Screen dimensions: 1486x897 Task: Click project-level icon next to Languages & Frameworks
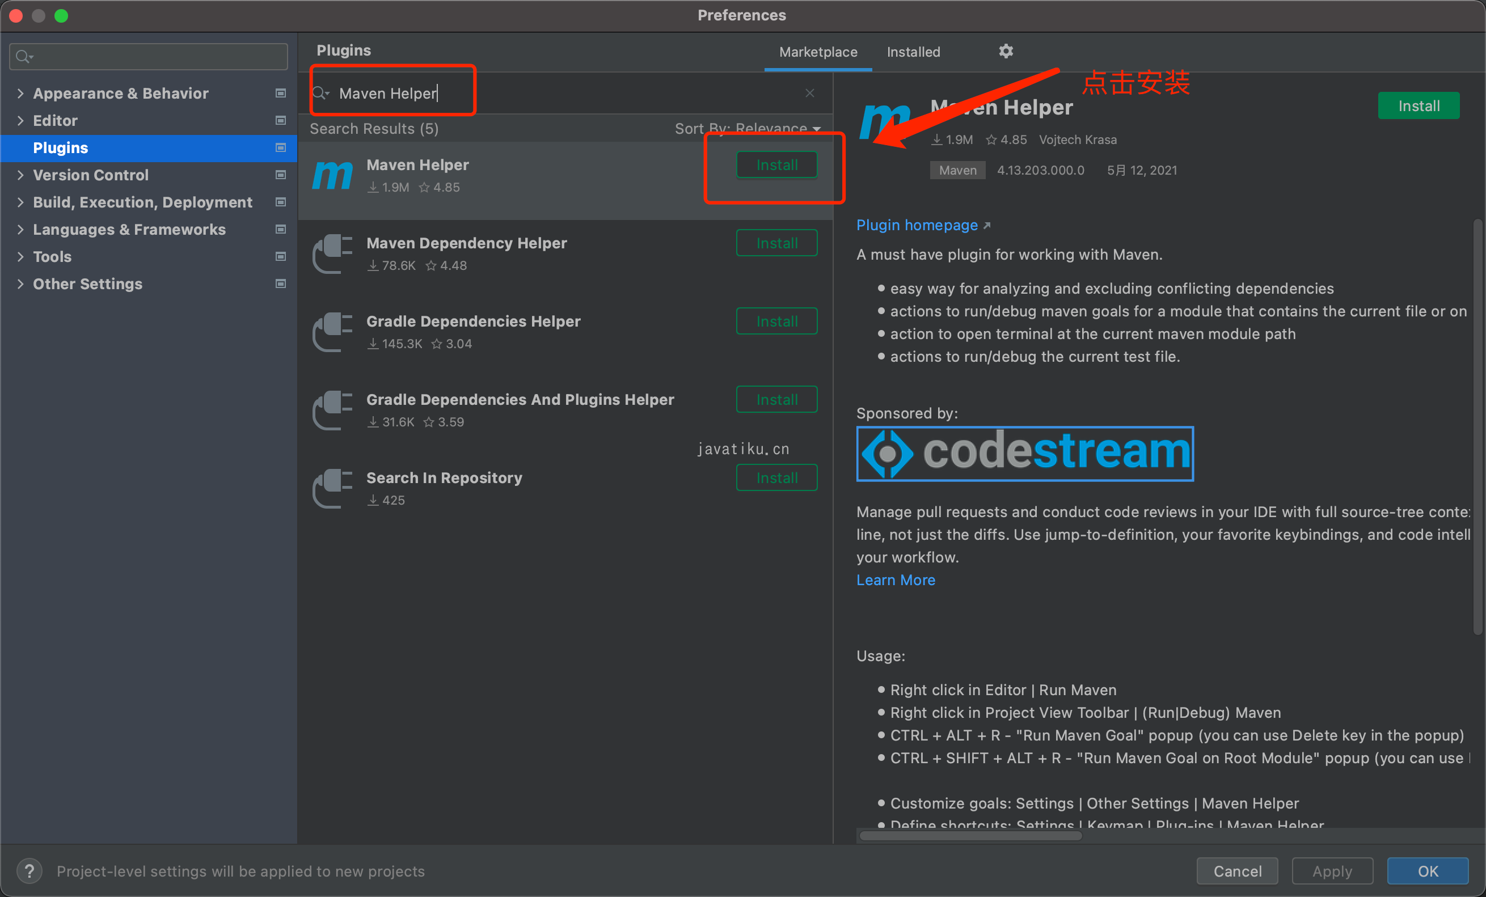click(280, 229)
